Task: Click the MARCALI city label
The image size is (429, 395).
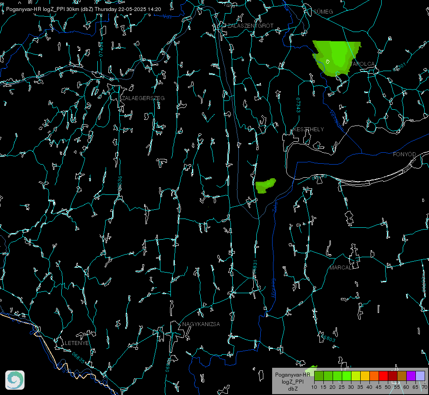Action: click(x=341, y=268)
